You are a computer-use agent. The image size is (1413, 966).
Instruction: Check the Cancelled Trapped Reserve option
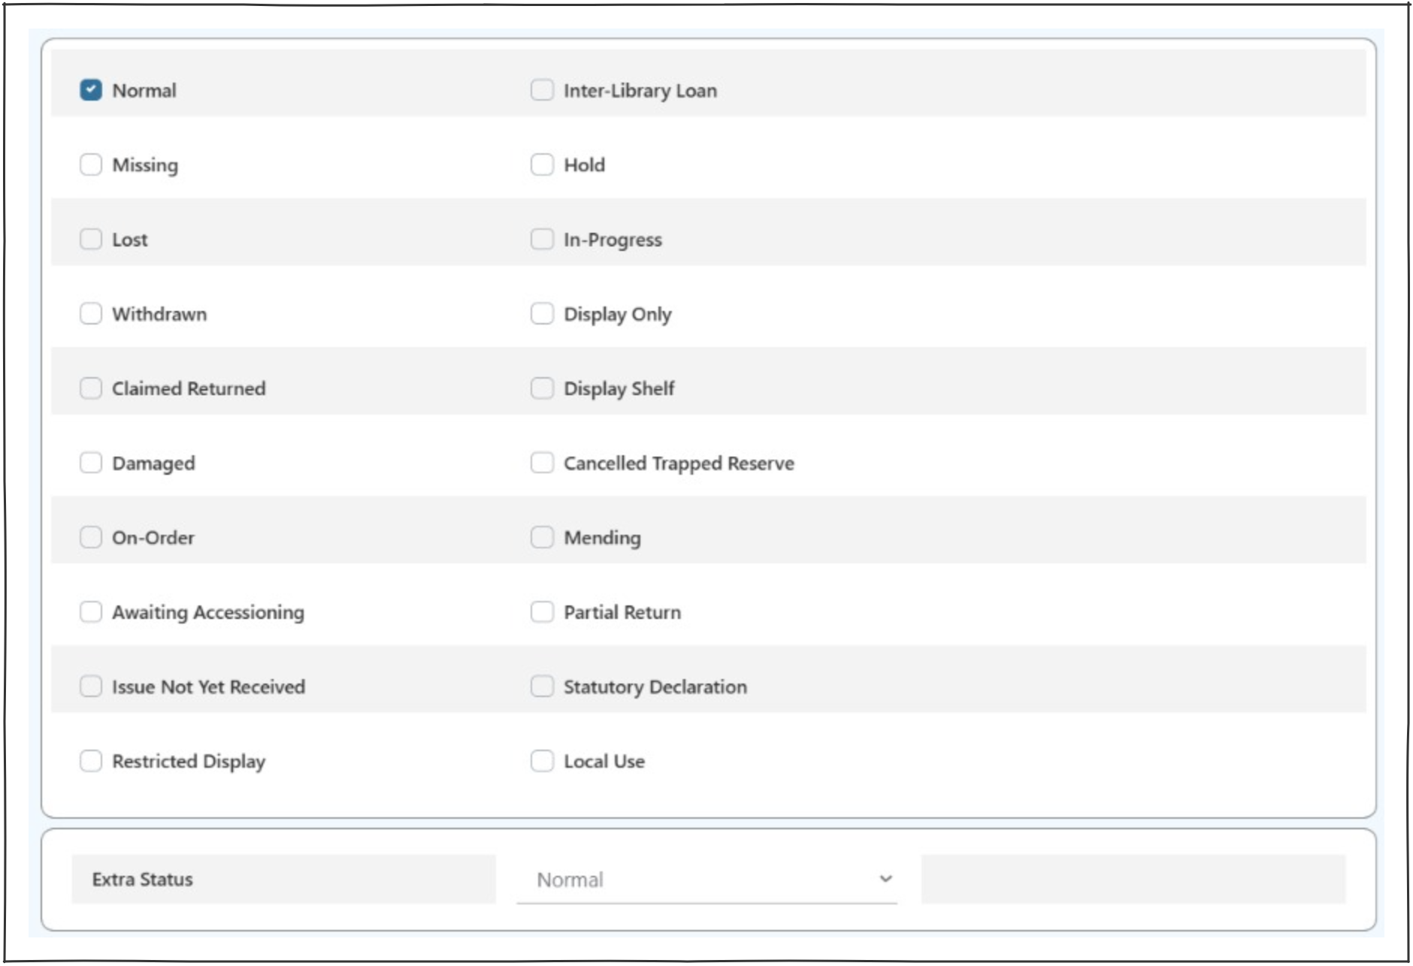tap(542, 463)
